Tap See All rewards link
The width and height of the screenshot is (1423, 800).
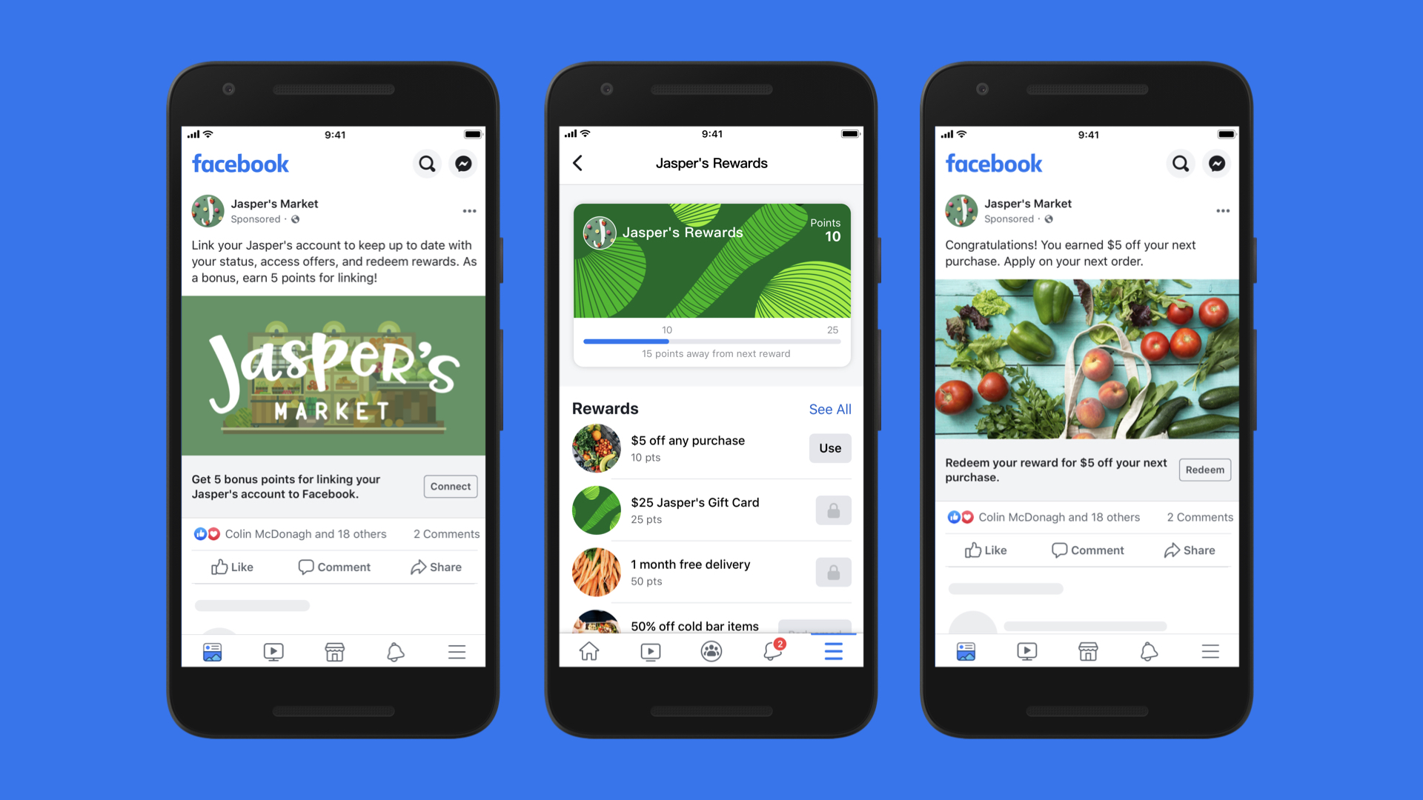[x=830, y=407]
